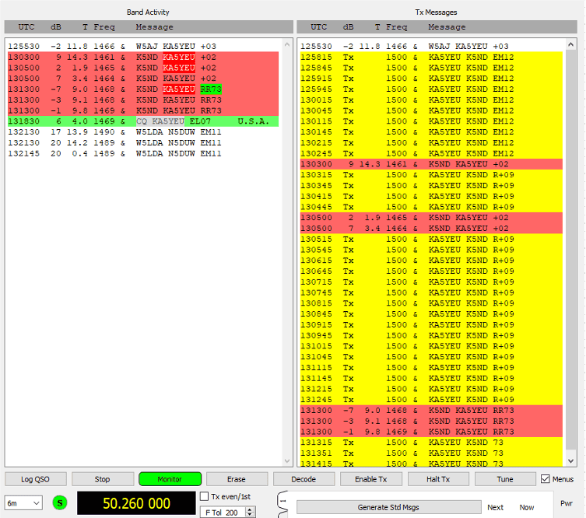Click the Halt Tx button
Screen dimensions: 586x518
[438, 479]
